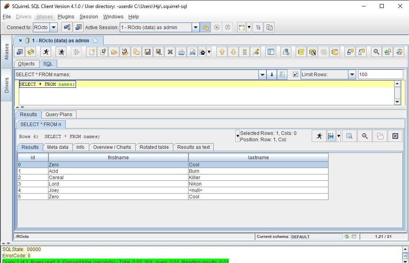Show the Rotated table tab
The height and width of the screenshot is (263, 409).
click(x=154, y=147)
